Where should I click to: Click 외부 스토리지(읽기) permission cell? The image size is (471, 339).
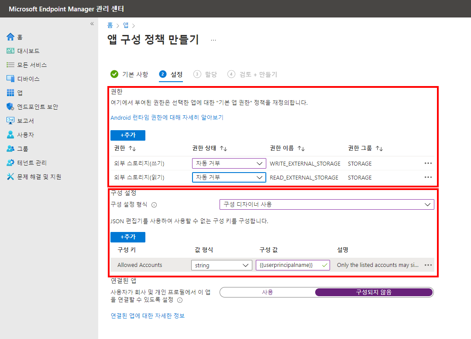(x=139, y=177)
